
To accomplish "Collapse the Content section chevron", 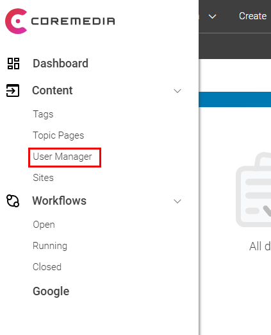I will 177,91.
